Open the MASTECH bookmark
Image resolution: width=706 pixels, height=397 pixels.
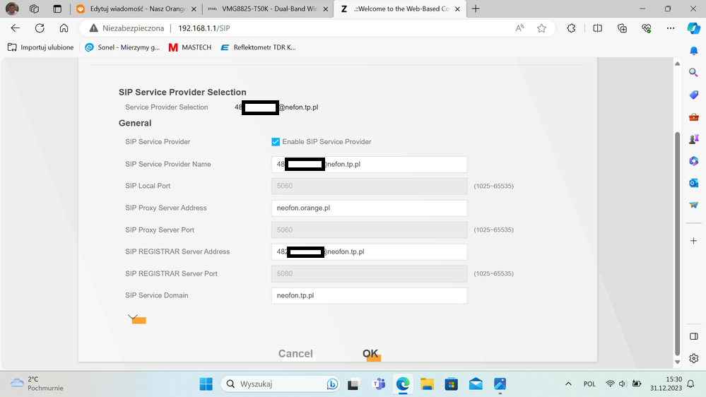click(189, 47)
